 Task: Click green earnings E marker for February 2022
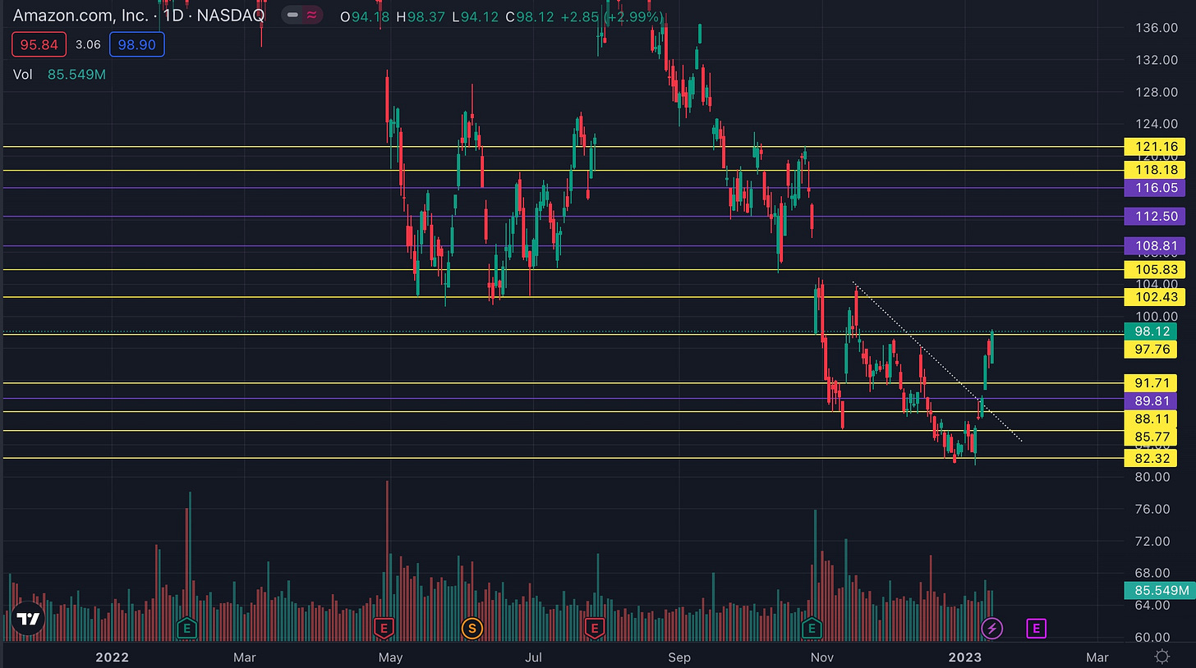tap(186, 629)
